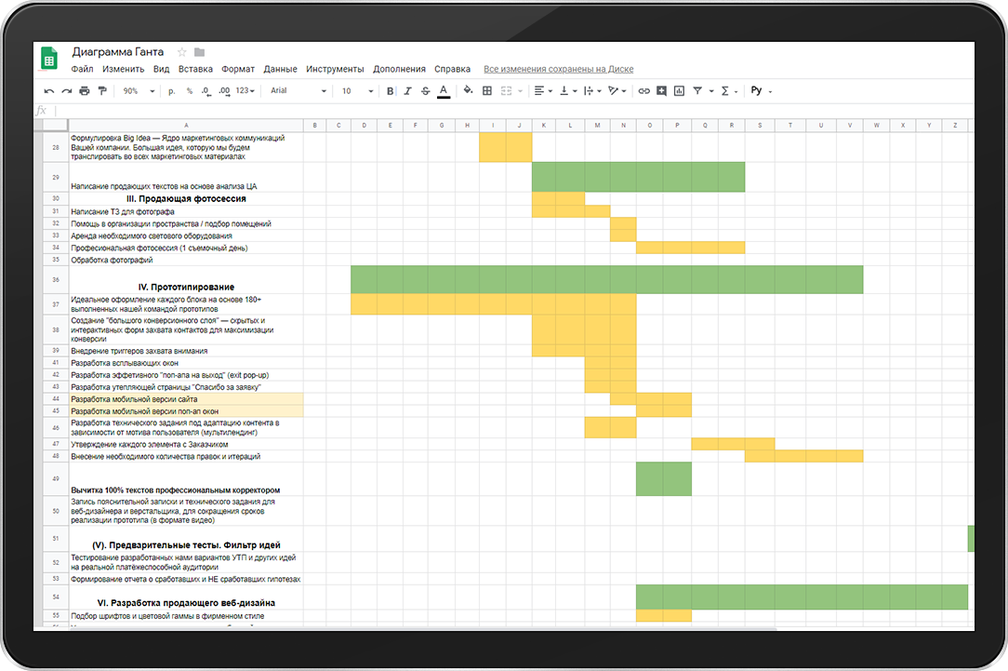Print the spreadsheet with the printer icon

click(x=85, y=91)
